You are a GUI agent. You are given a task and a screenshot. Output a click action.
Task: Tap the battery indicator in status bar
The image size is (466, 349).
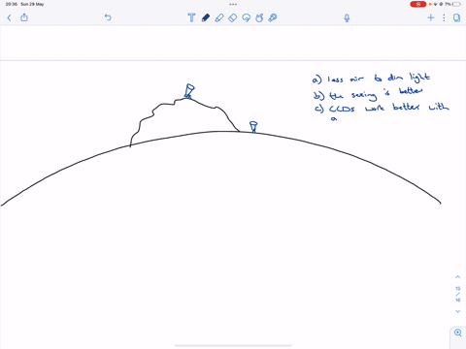(456, 4)
